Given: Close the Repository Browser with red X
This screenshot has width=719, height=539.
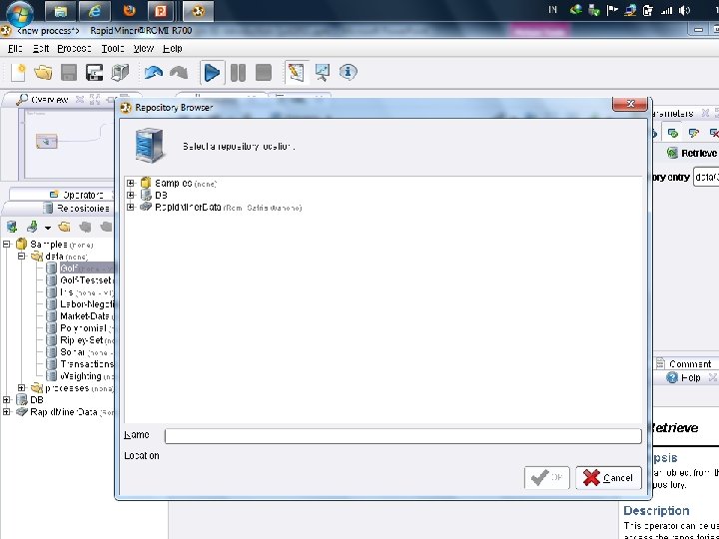Looking at the screenshot, I should tap(629, 104).
